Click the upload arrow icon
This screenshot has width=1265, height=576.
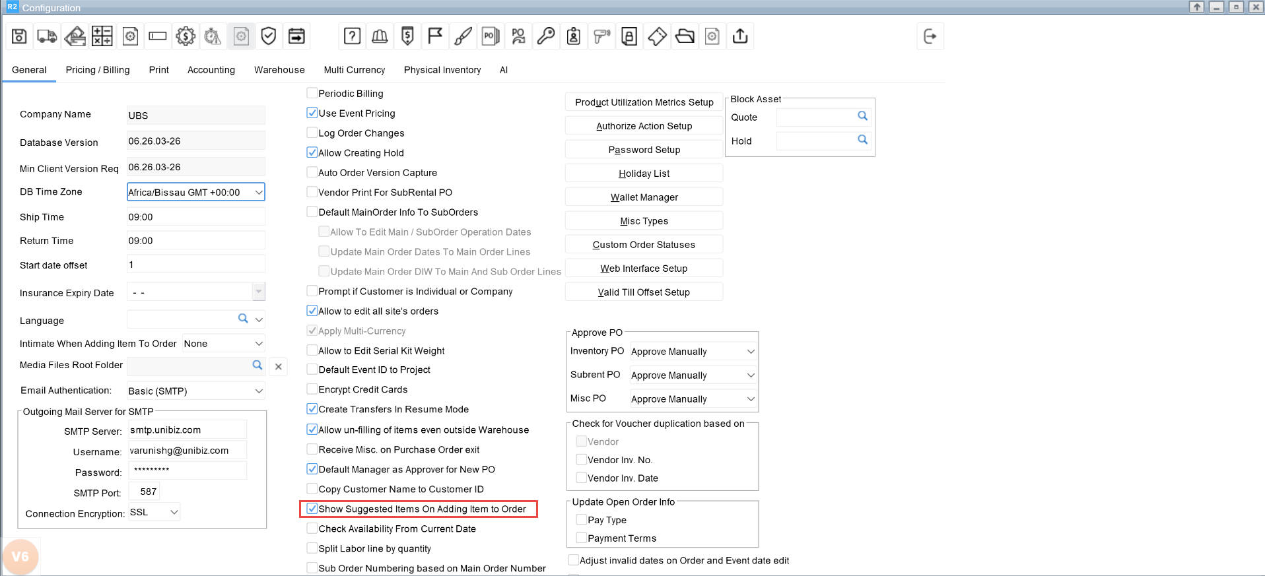(x=740, y=36)
